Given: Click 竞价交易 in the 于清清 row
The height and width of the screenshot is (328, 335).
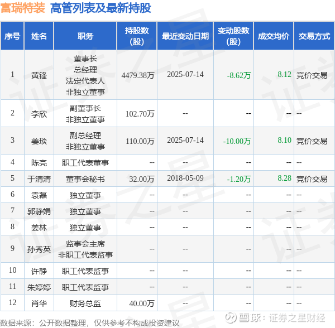Looking at the screenshot, I should pos(312,179).
